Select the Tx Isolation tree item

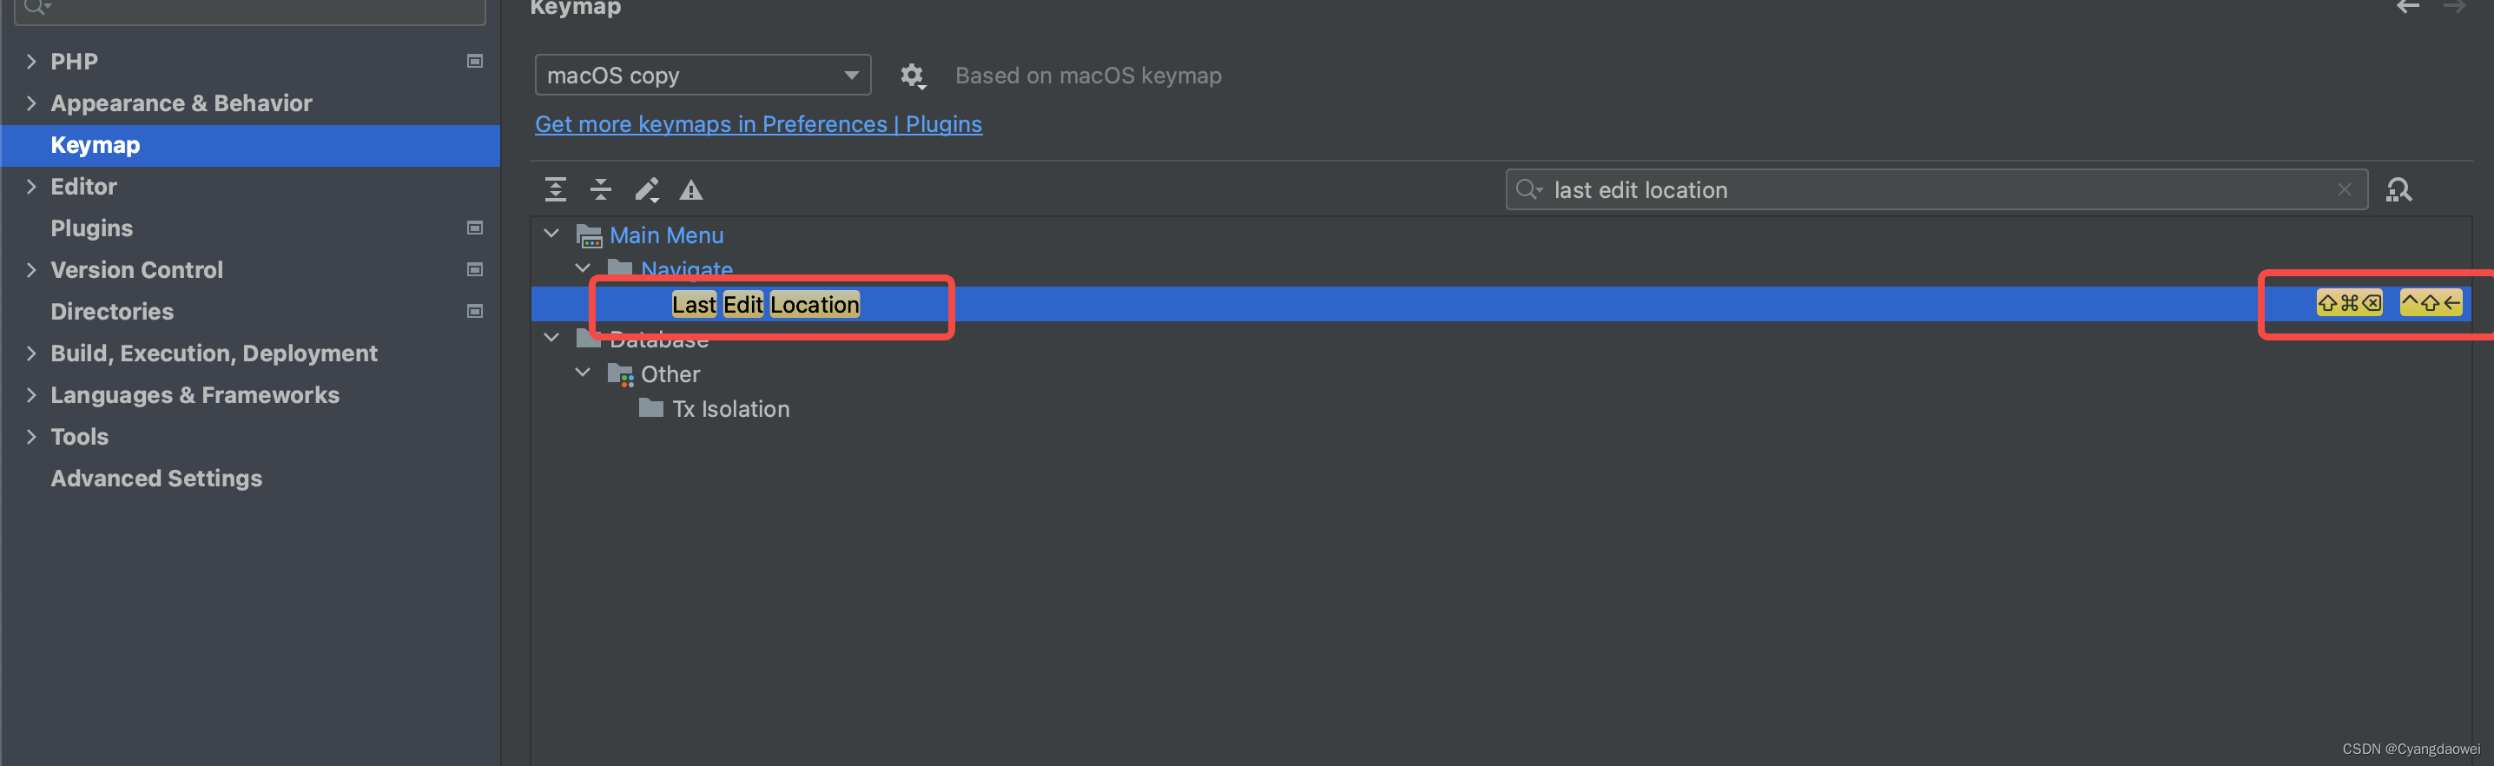point(731,409)
